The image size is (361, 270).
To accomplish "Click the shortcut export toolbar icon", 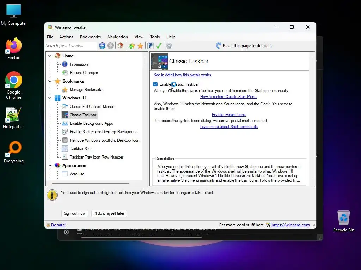I will [x=150, y=46].
